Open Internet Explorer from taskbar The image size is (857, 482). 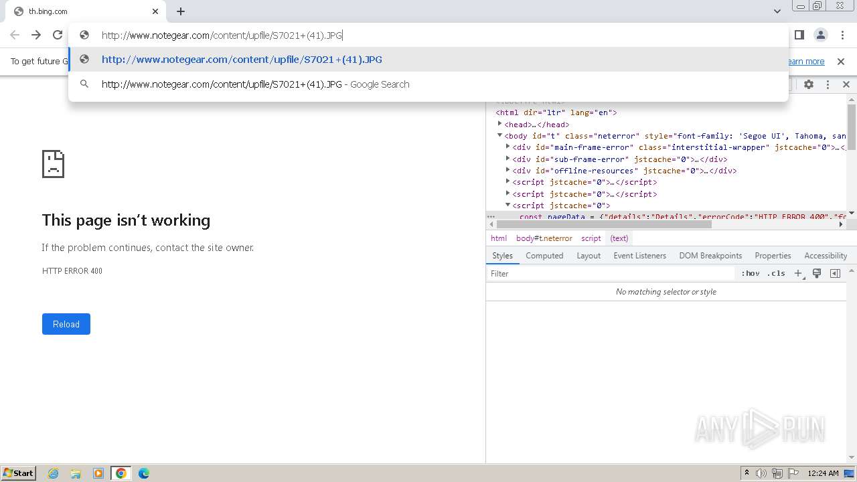tap(54, 473)
